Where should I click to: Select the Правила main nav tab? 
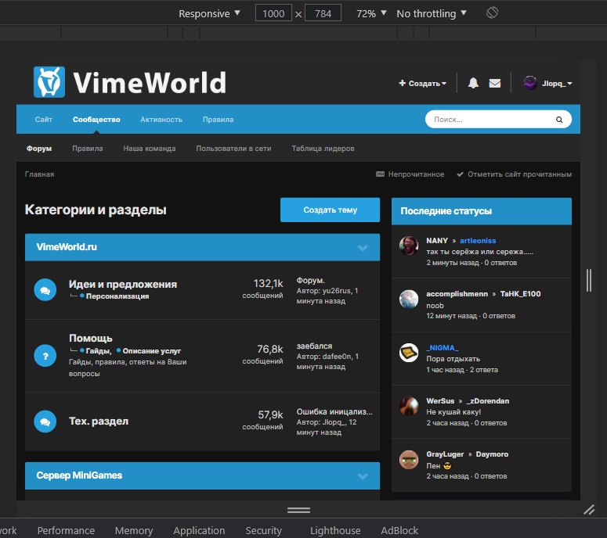click(x=218, y=120)
